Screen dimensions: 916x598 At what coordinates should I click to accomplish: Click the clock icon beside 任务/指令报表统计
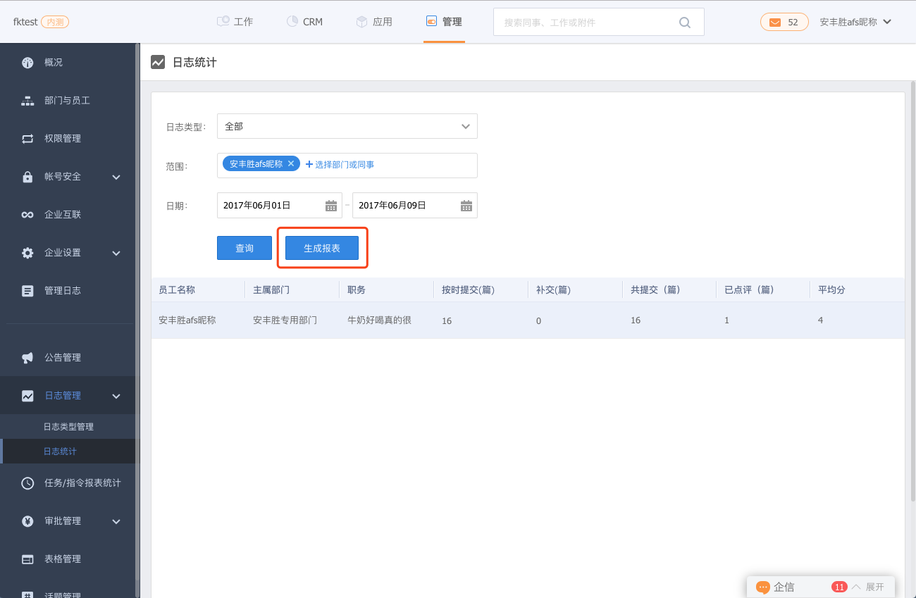(27, 483)
